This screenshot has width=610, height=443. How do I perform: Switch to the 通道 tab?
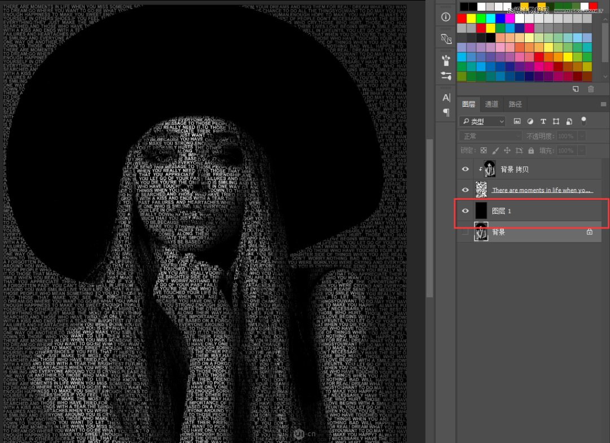[491, 104]
